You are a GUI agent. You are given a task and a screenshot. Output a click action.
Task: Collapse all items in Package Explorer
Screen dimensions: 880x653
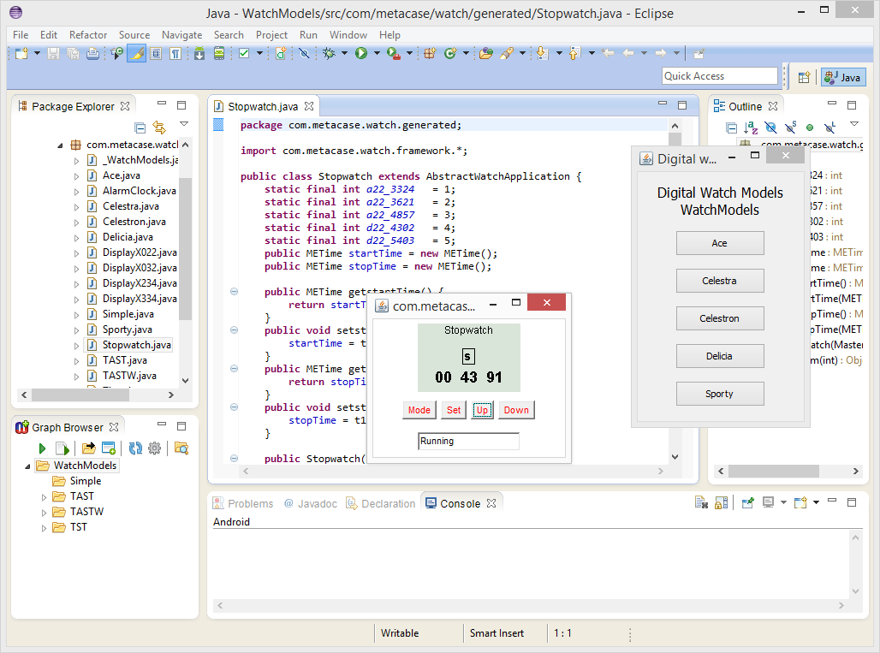(140, 127)
